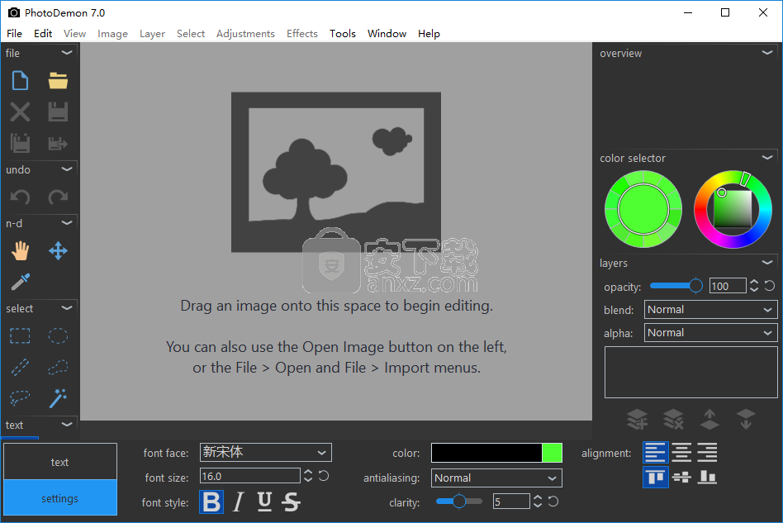The height and width of the screenshot is (523, 783).
Task: Toggle Bold font style
Action: click(211, 502)
